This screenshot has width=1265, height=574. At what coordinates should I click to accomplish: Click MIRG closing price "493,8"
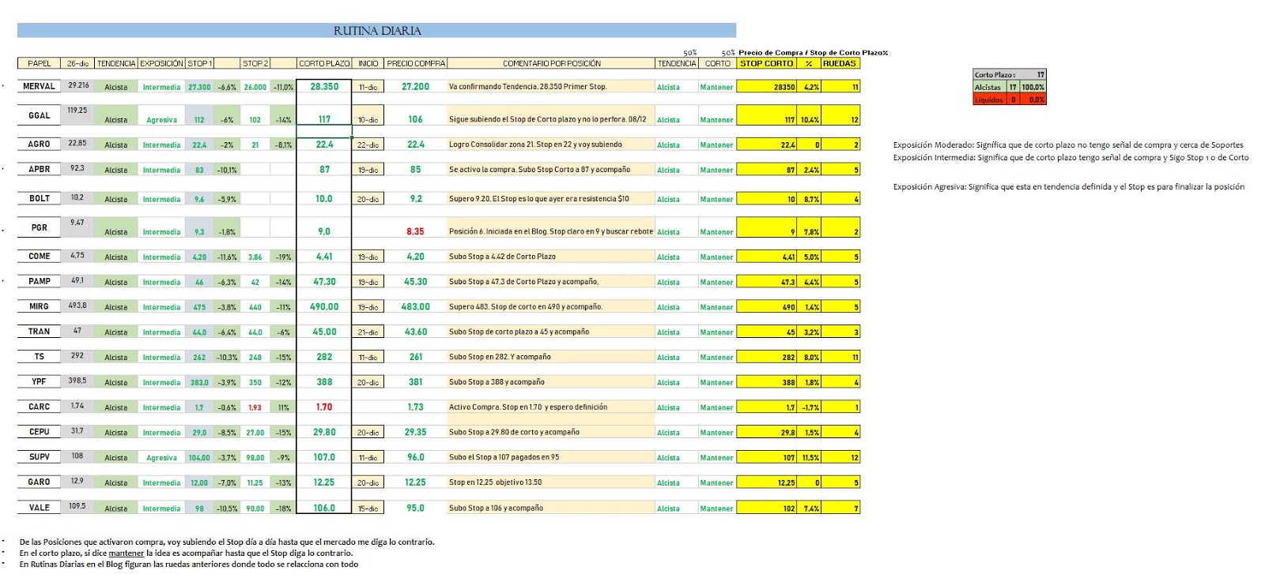tap(77, 305)
